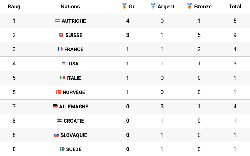250x156 pixels.
Task: Click Austria's gold medal count of 4
Action: (128, 21)
